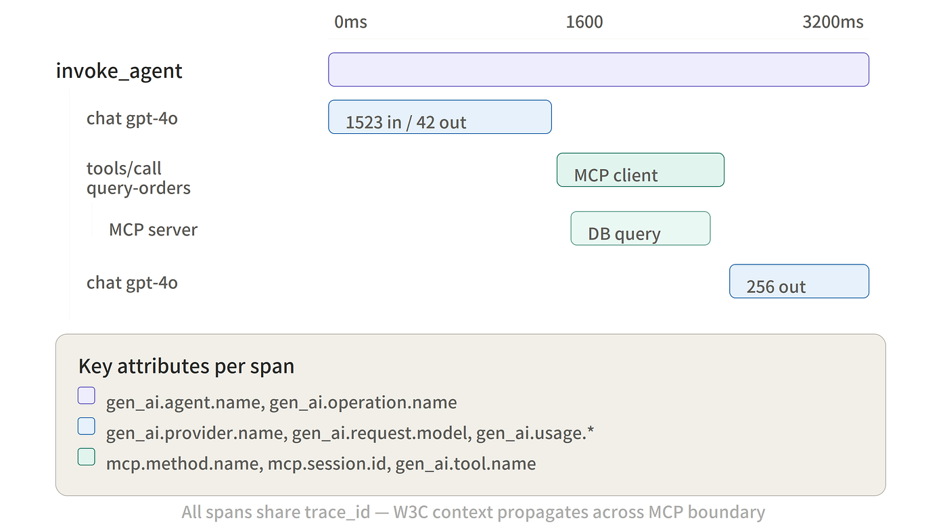Select the DB query span bar
This screenshot has width=947, height=529.
pyautogui.click(x=641, y=229)
